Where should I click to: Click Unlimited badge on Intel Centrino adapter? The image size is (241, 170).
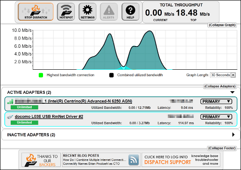(x=25, y=107)
